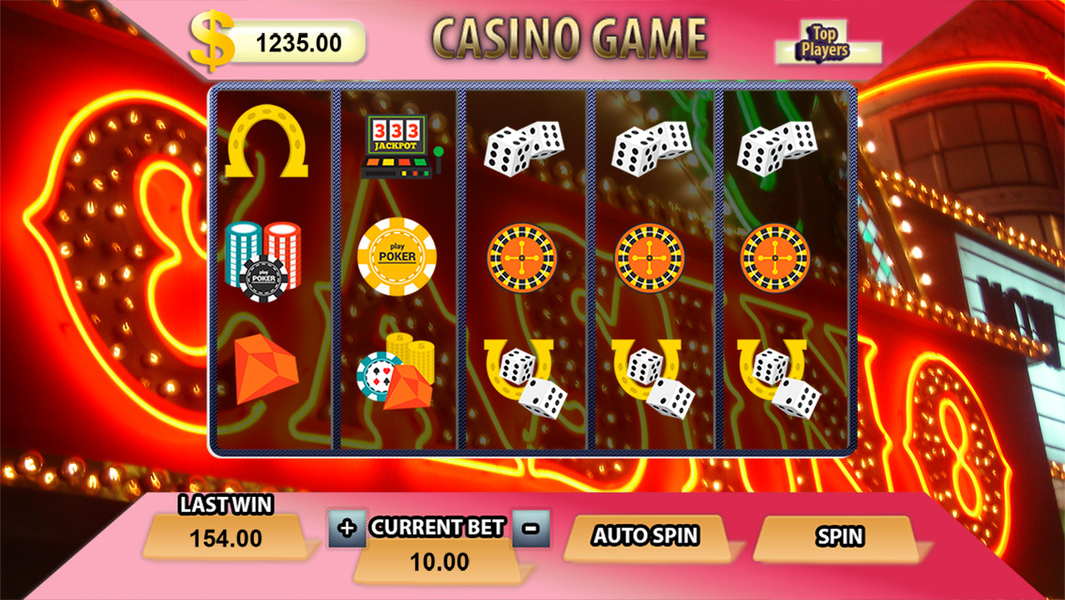The image size is (1065, 600).
Task: Increase current bet with plus button
Action: 347,528
